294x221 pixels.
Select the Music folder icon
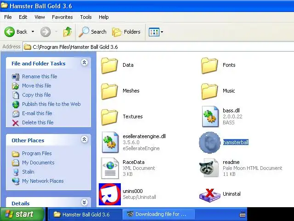coord(209,91)
